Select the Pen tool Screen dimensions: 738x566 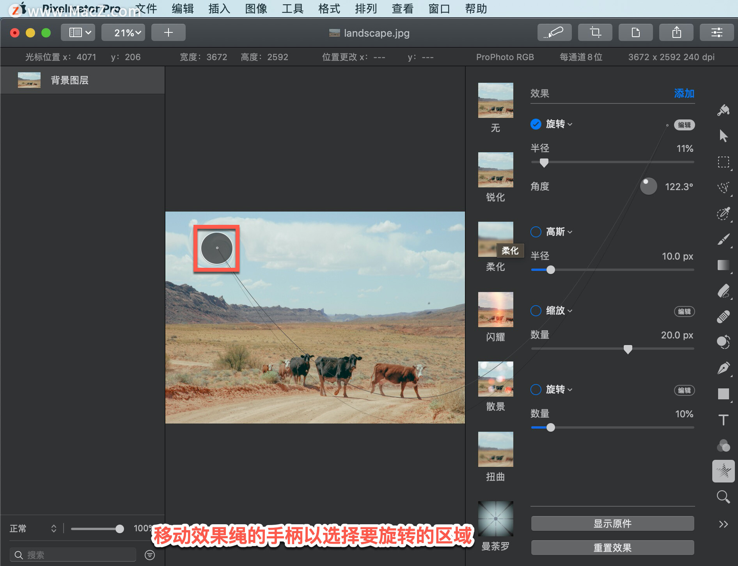(724, 368)
